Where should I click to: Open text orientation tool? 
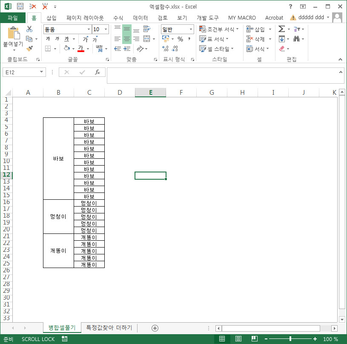140,49
